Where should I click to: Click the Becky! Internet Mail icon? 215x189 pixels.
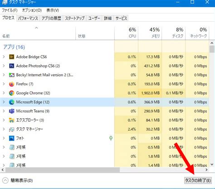click(12, 75)
